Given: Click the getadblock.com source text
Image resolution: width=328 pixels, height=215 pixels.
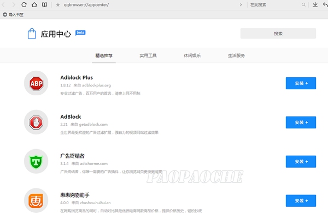Looking at the screenshot, I should tap(93, 125).
